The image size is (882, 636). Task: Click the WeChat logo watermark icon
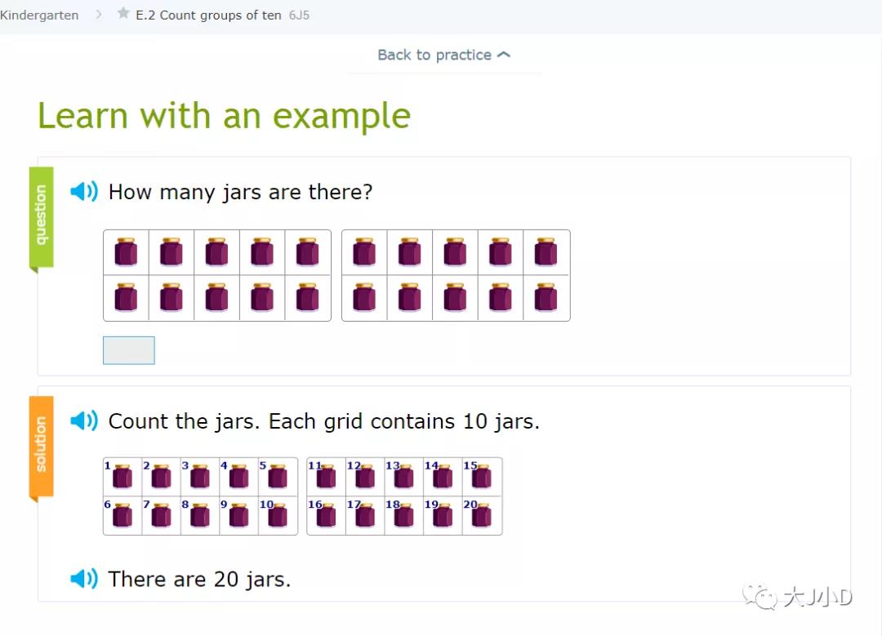pyautogui.click(x=765, y=598)
